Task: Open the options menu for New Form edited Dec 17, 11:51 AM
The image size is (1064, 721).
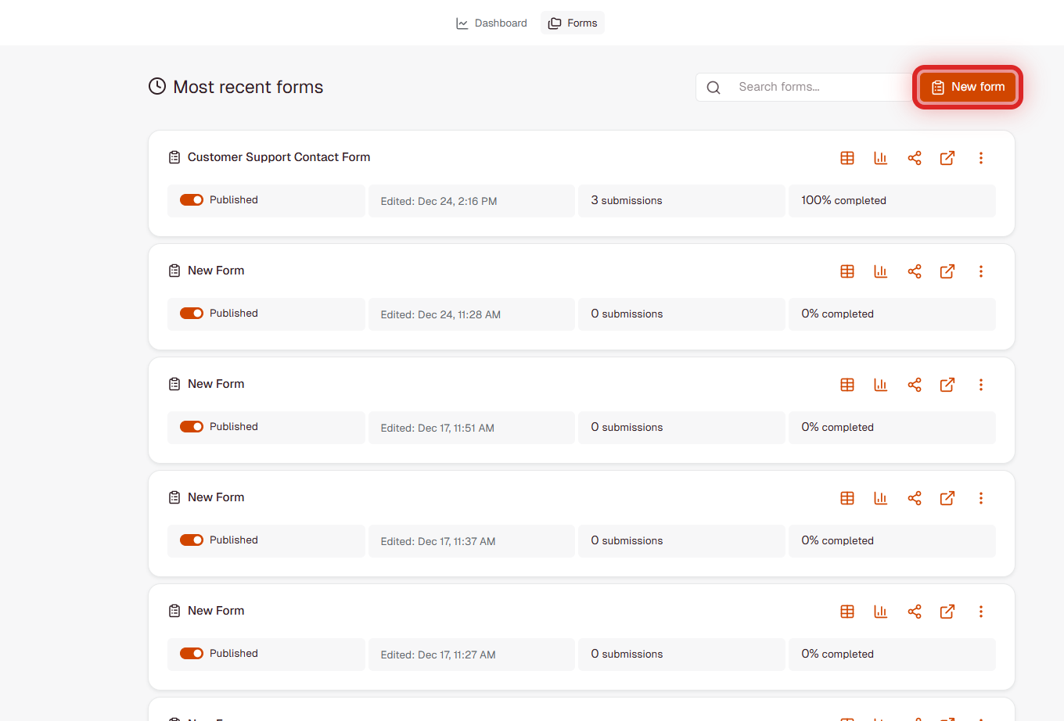Action: [x=980, y=385]
